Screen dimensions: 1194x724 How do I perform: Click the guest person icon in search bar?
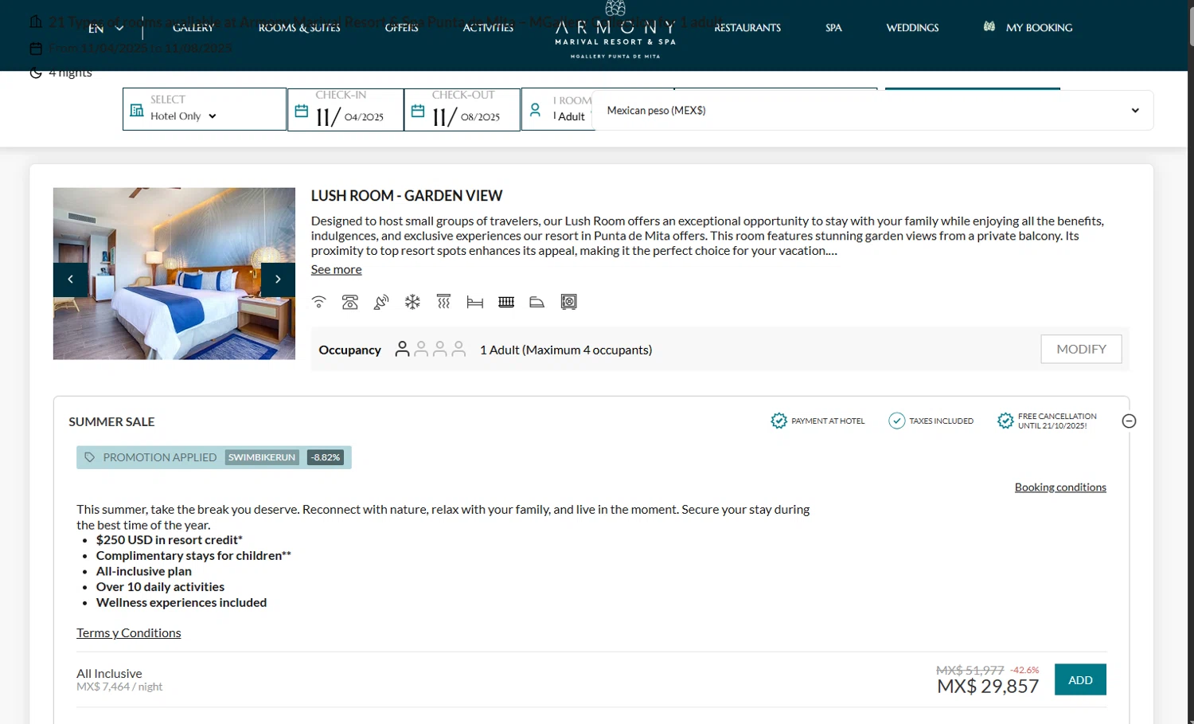pos(536,110)
